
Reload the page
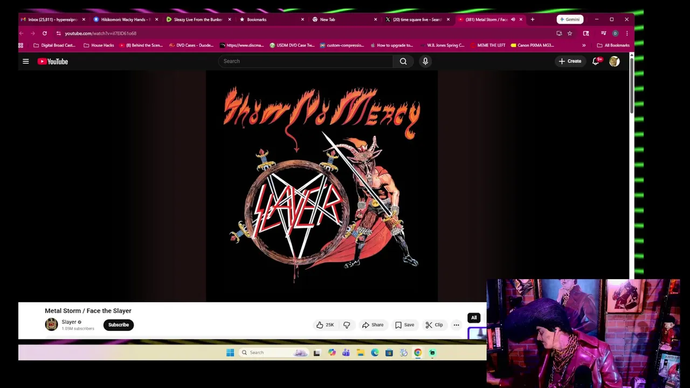pos(45,33)
